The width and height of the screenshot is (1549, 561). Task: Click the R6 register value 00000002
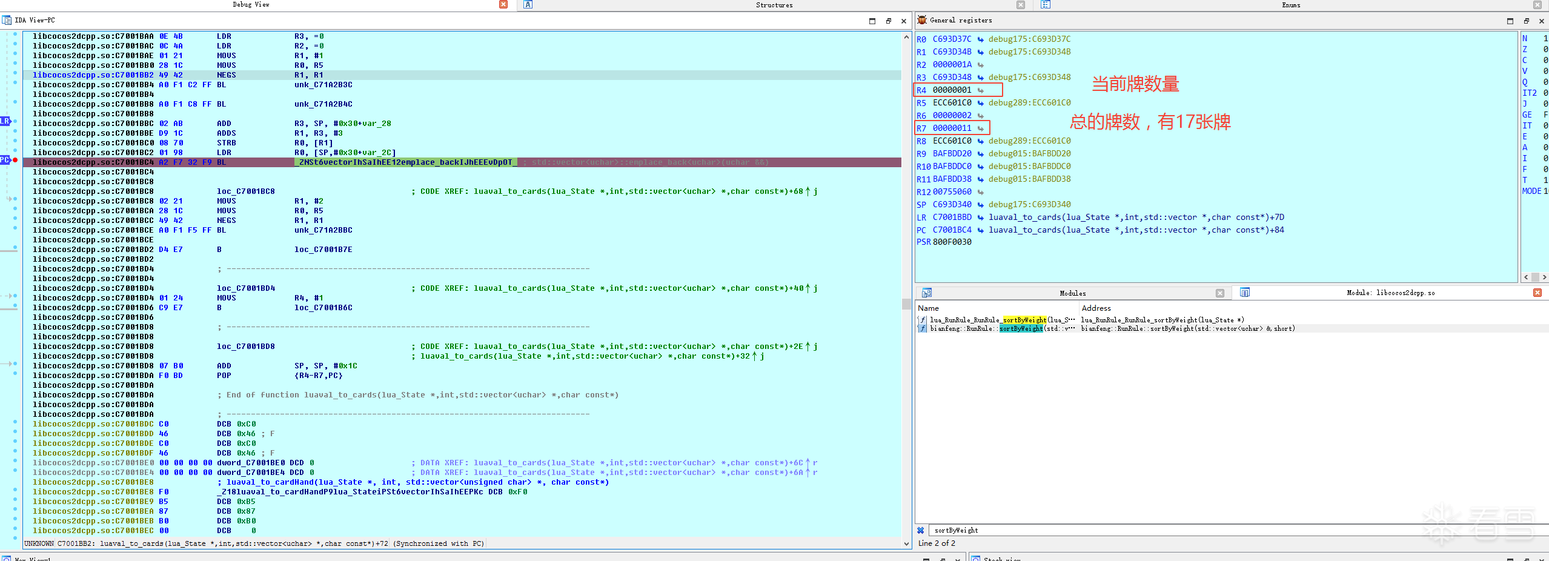coord(952,116)
